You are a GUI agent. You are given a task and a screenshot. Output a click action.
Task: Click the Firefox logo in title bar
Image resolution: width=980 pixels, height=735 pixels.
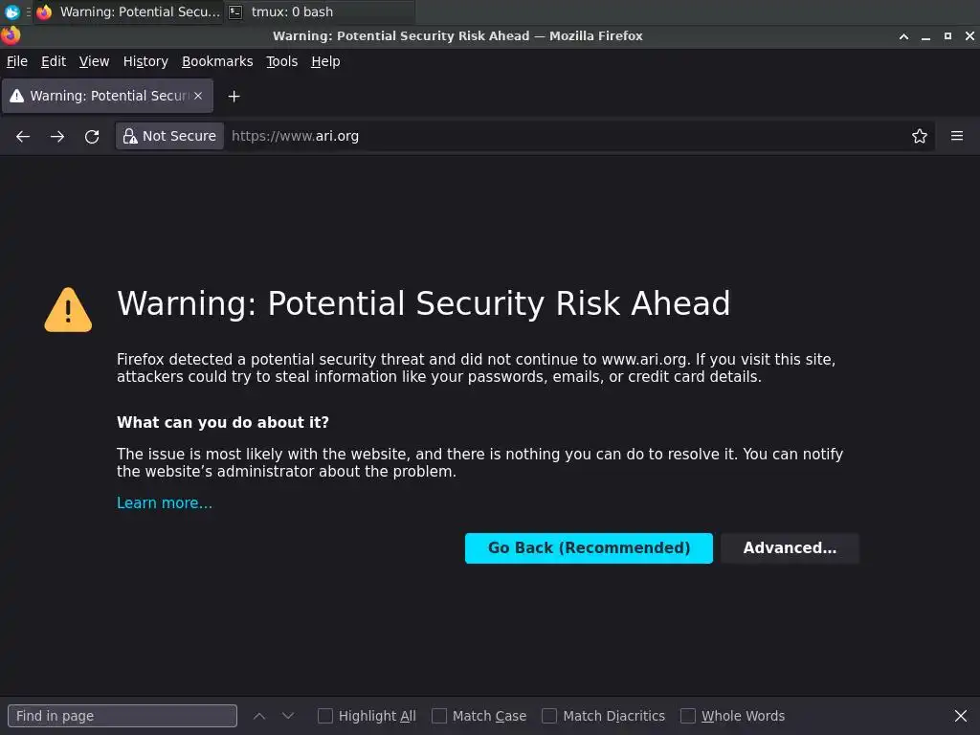point(11,35)
